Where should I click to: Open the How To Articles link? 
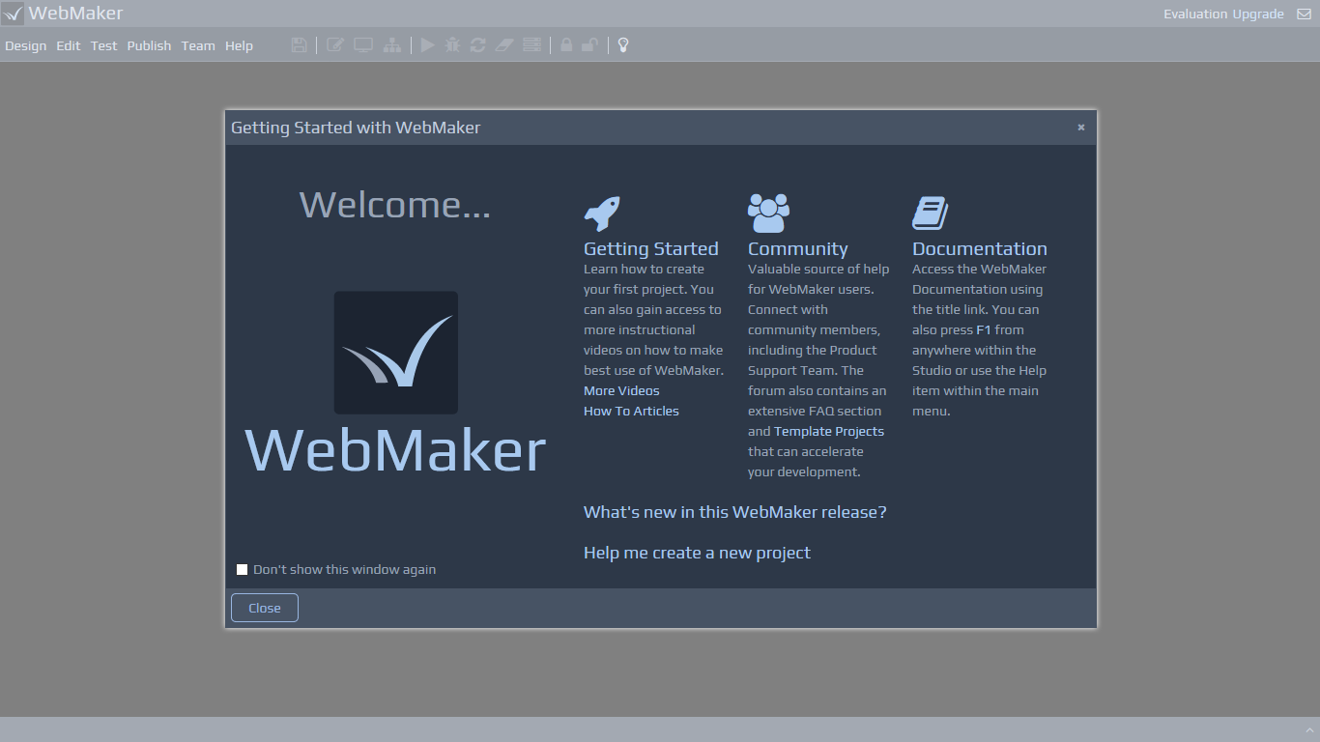[x=631, y=411]
